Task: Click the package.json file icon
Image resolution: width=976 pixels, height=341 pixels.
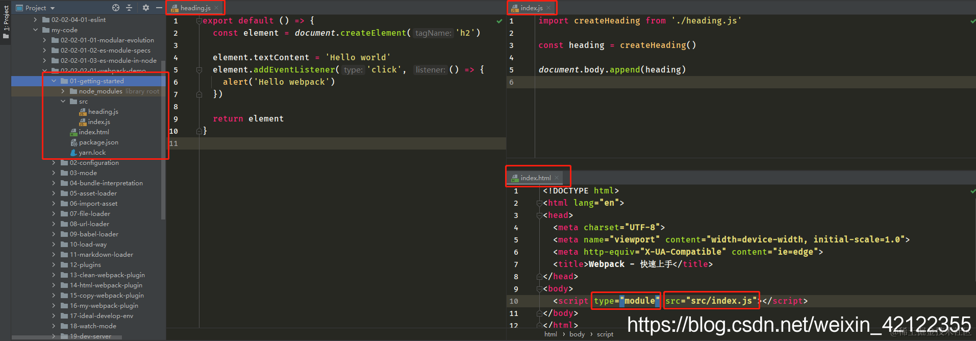Action: point(73,142)
